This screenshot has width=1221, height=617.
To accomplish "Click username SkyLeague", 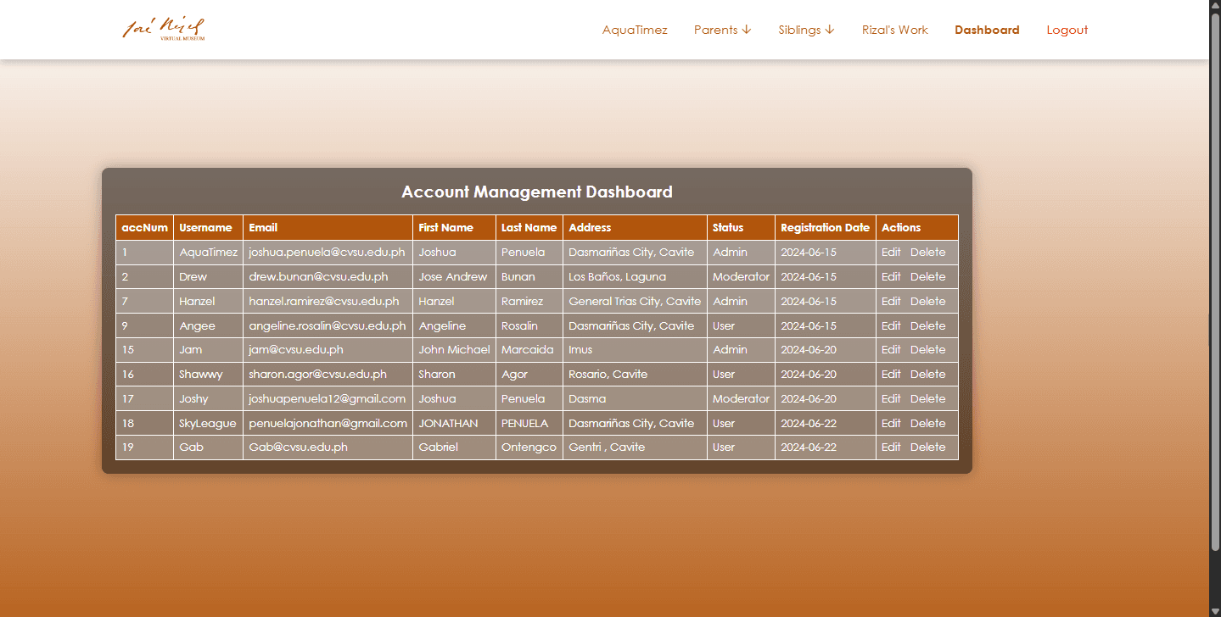I will point(208,423).
